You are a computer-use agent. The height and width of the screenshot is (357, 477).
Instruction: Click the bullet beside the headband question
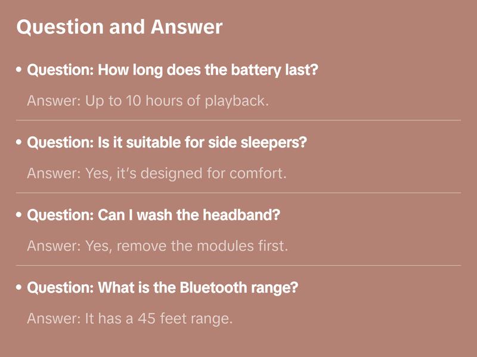pyautogui.click(x=20, y=215)
